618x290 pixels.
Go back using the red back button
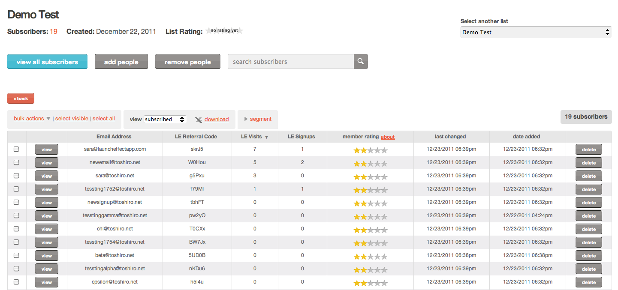click(x=21, y=99)
